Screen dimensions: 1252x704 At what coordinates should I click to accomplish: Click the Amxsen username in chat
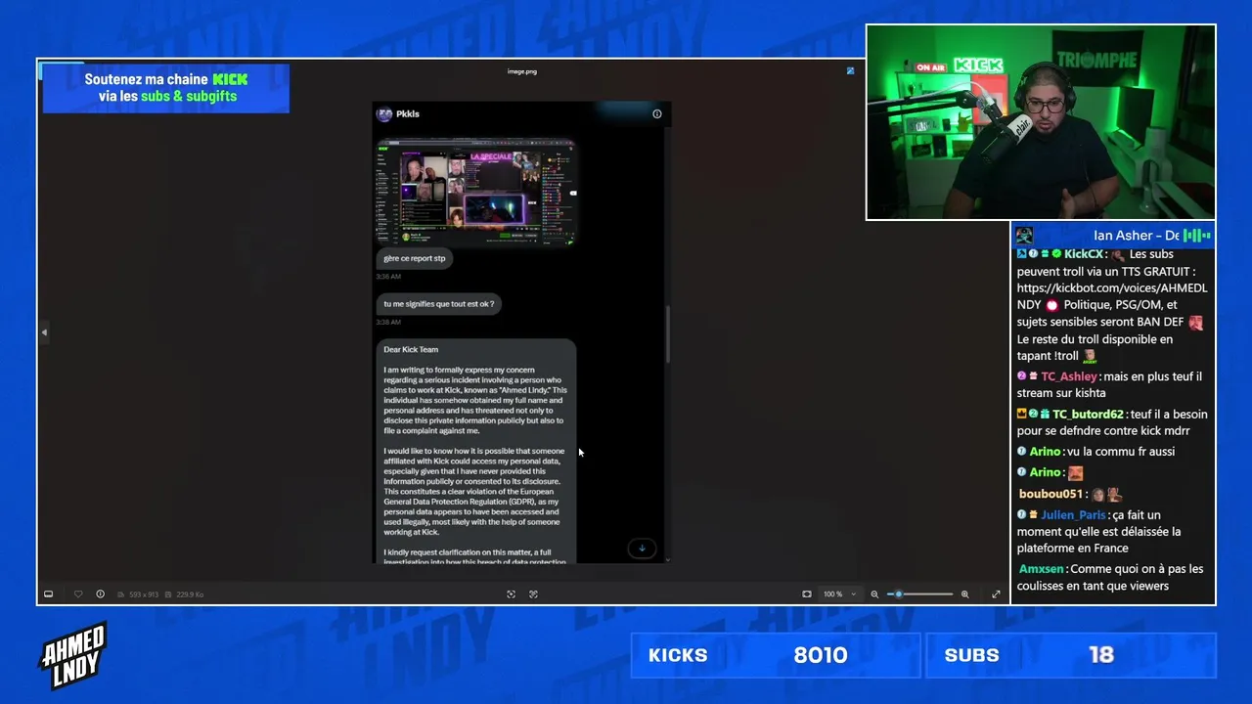tap(1041, 569)
